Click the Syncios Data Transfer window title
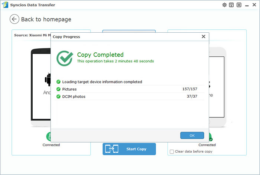This screenshot has height=175, width=260. [33, 5]
